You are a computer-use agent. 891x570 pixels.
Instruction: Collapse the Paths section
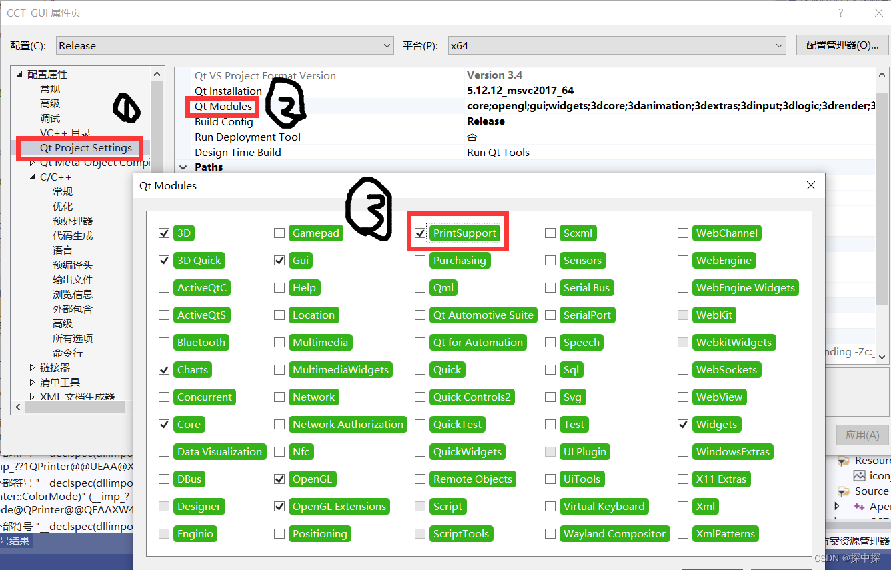tap(183, 167)
